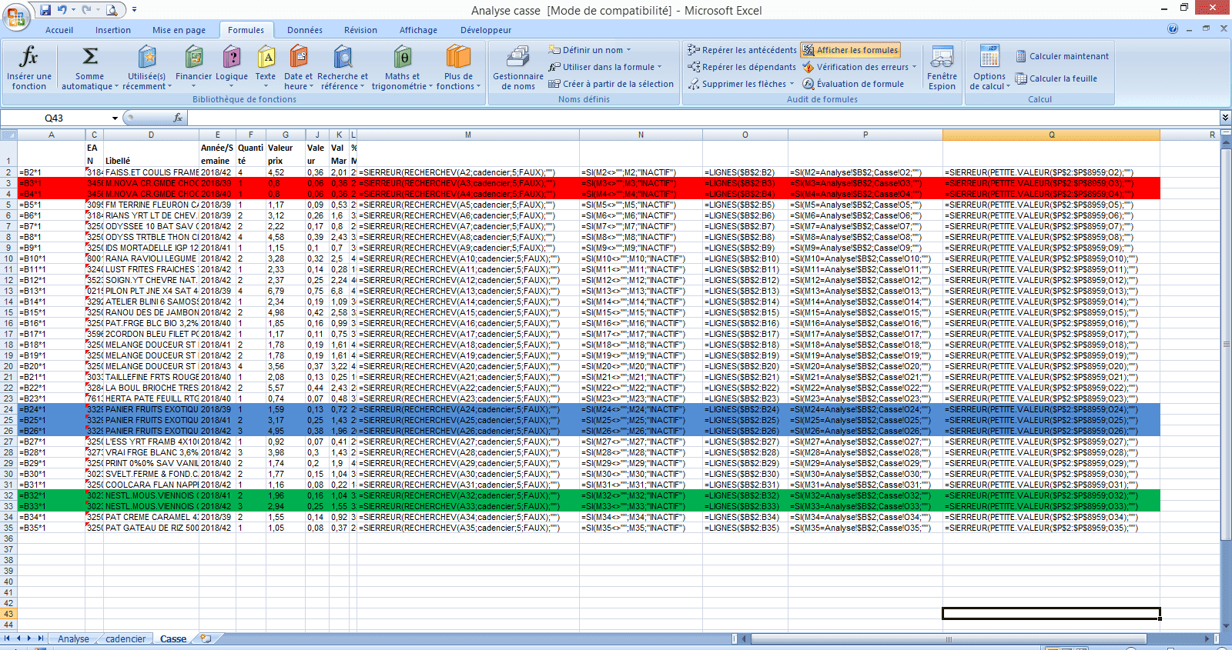The width and height of the screenshot is (1232, 650).
Task: Click Calculer maintenant
Action: pyautogui.click(x=1063, y=56)
